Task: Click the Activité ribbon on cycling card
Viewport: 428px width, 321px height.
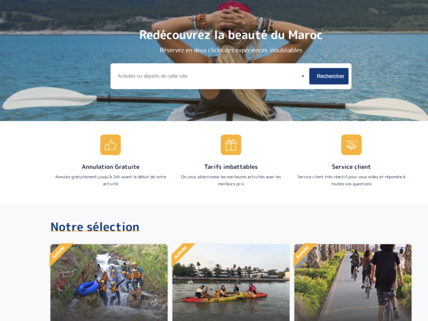Action: click(303, 253)
